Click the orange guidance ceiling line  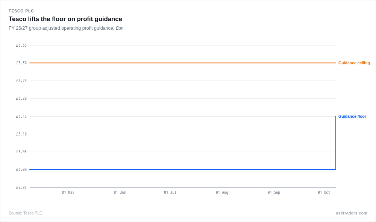pyautogui.click(x=183, y=63)
